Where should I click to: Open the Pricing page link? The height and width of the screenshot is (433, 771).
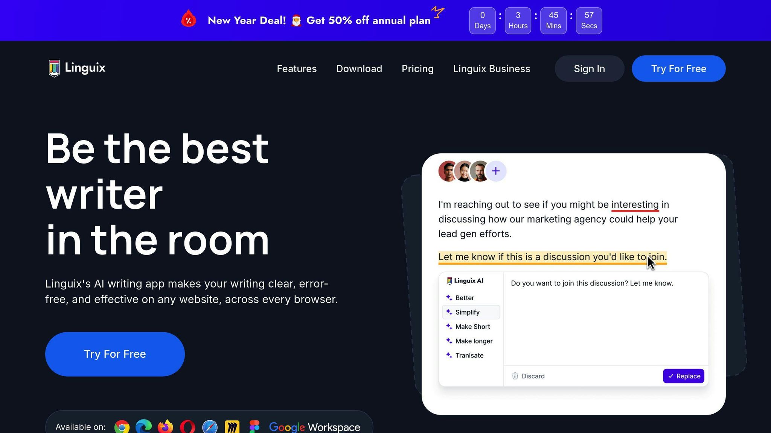pyautogui.click(x=417, y=69)
